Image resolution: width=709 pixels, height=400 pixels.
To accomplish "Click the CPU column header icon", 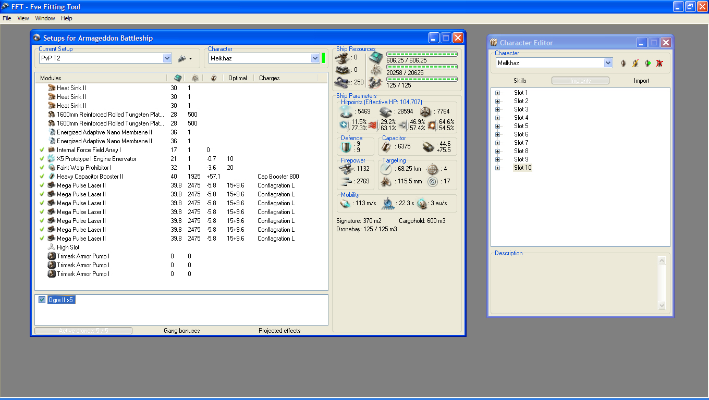I will coord(178,78).
